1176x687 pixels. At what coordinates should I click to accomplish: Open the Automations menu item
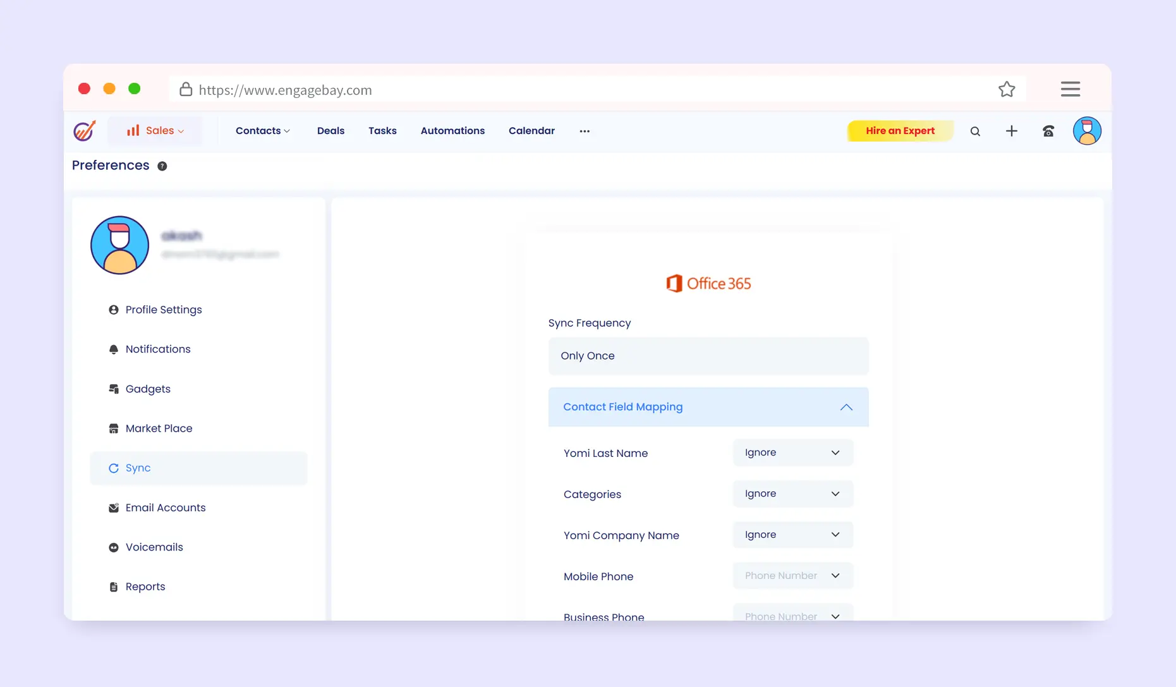click(452, 131)
